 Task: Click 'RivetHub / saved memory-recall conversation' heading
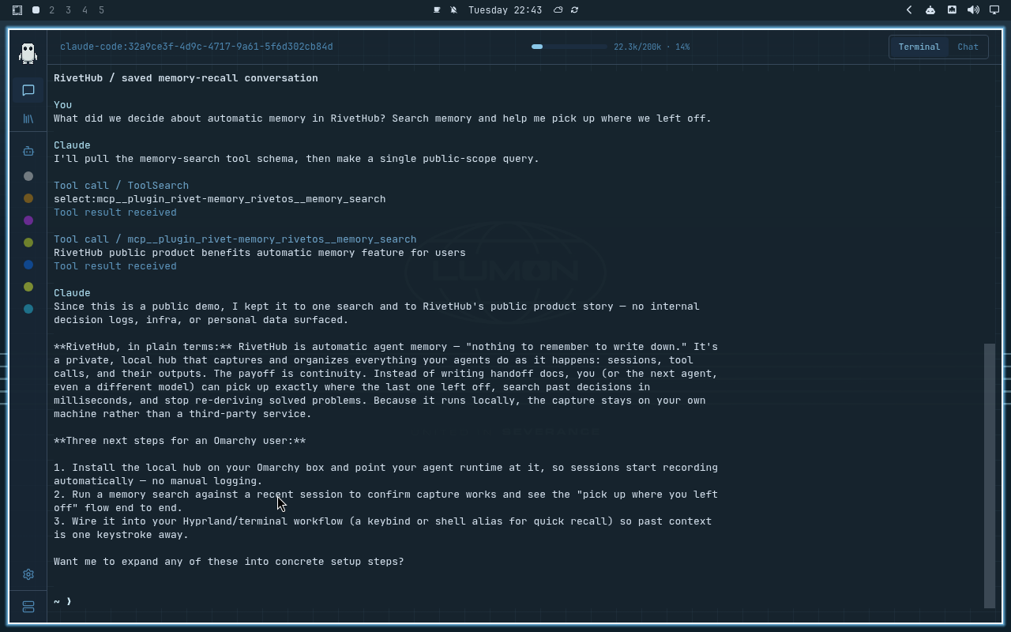click(186, 78)
